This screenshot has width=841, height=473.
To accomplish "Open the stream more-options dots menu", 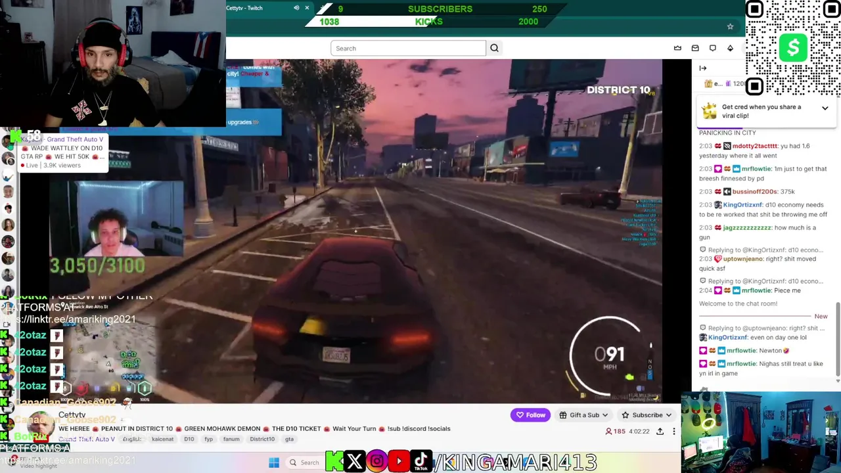I will (673, 432).
